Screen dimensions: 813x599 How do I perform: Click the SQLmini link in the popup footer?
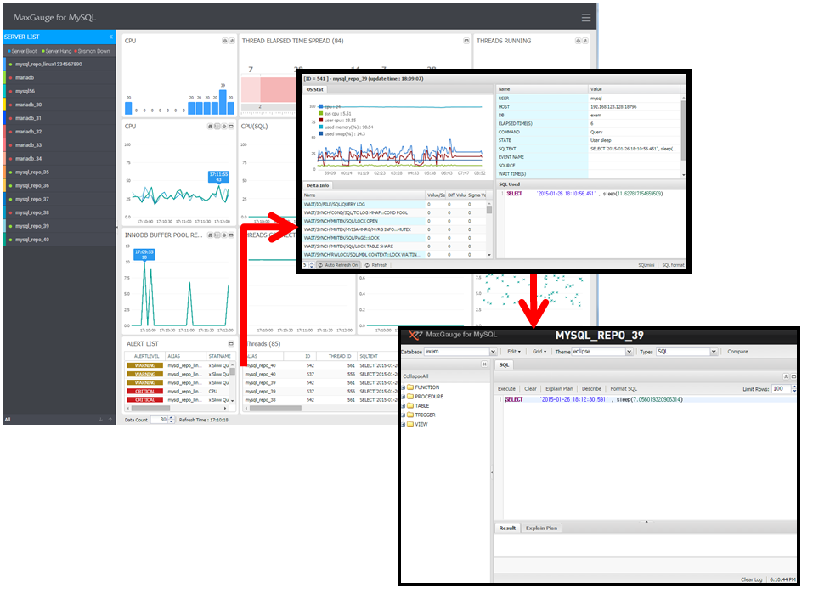click(x=646, y=265)
